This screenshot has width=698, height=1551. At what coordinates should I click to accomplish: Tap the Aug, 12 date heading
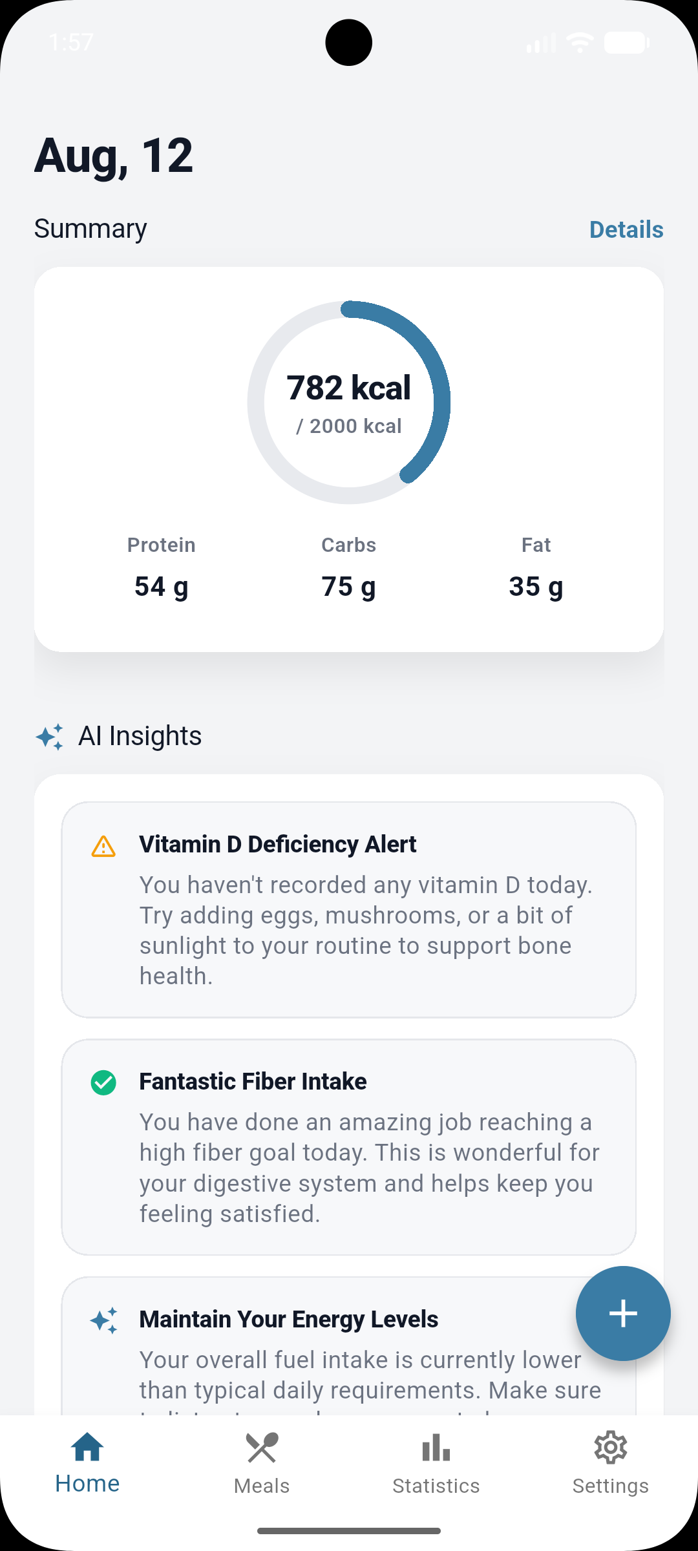pyautogui.click(x=114, y=156)
